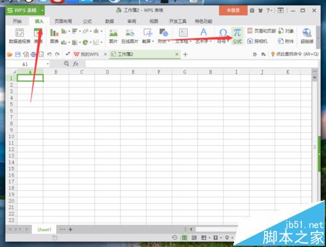This screenshot has height=247, width=326.
Task: Open the online pictures tool
Action: click(130, 36)
